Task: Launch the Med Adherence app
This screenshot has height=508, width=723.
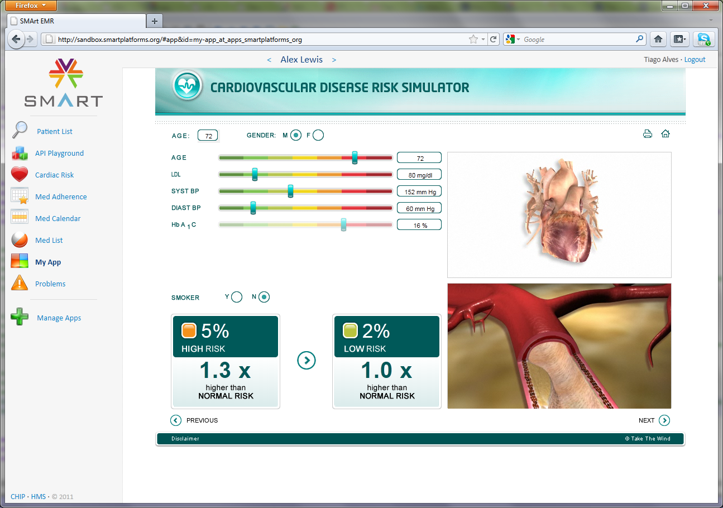Action: coord(20,196)
